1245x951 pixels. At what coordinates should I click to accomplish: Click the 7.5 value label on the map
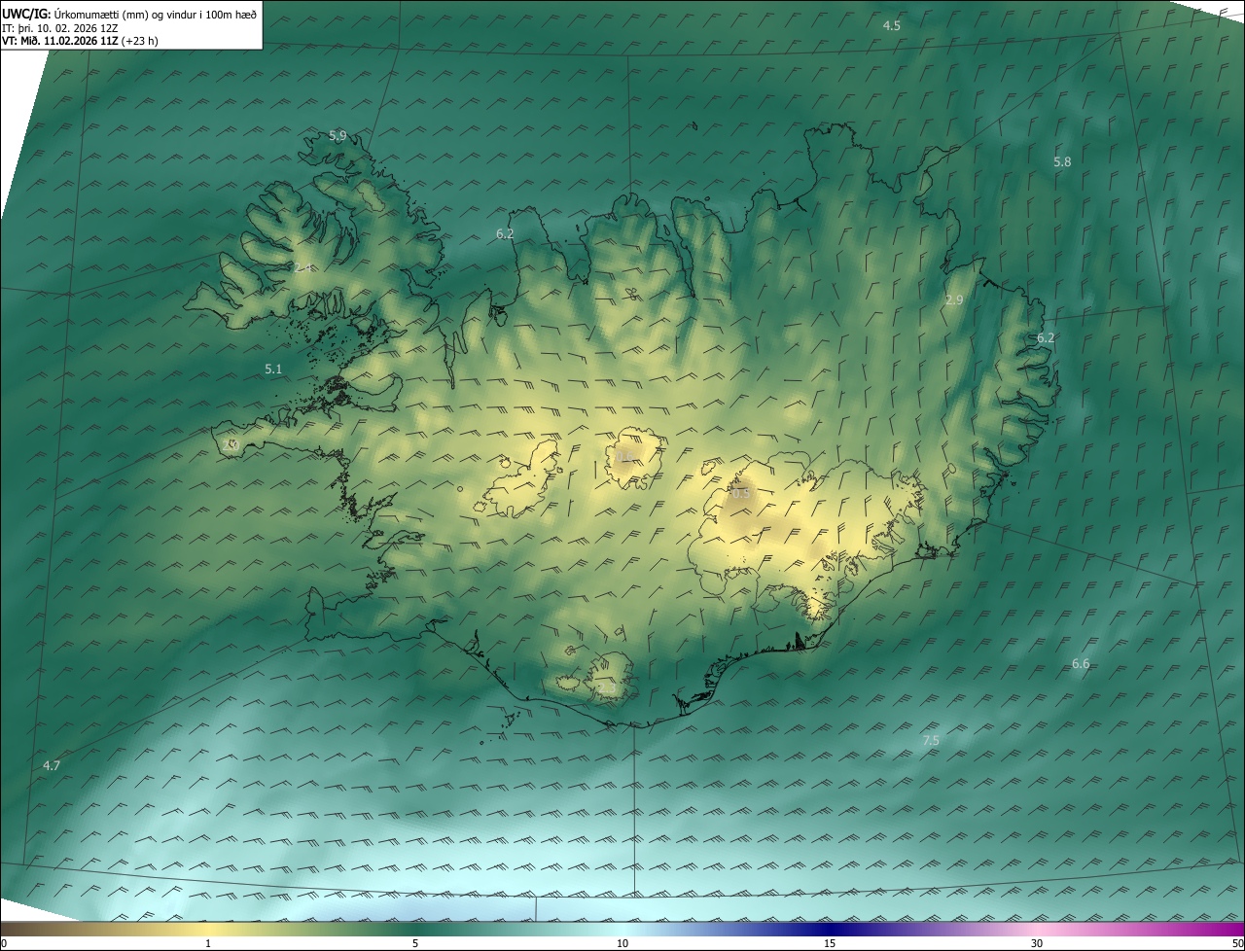click(x=931, y=741)
